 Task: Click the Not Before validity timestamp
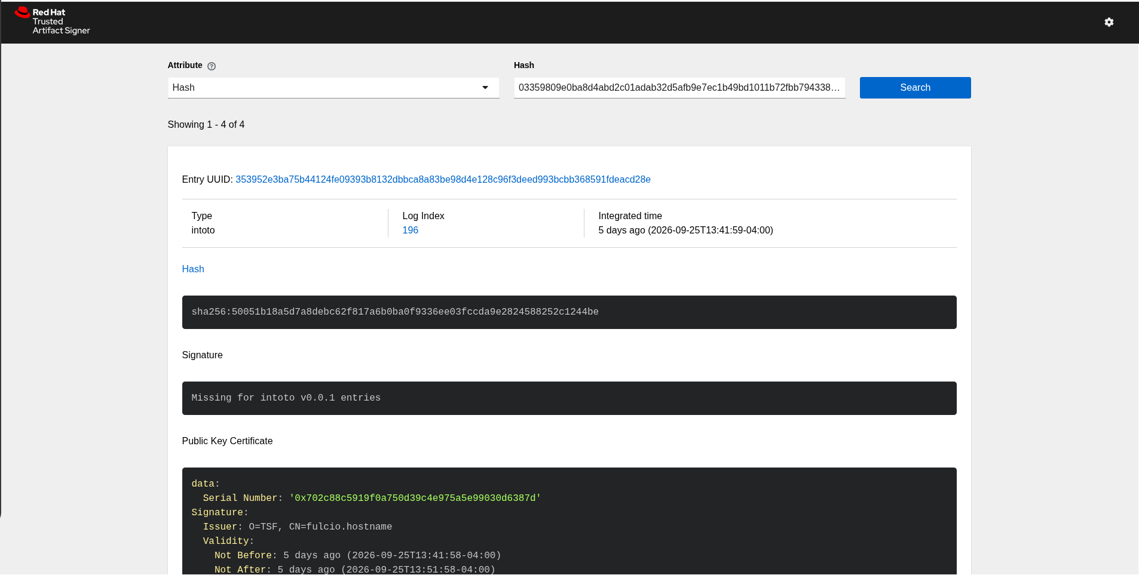click(392, 555)
